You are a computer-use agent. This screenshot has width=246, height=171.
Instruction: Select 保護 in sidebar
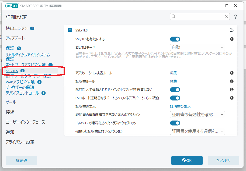click(10, 48)
